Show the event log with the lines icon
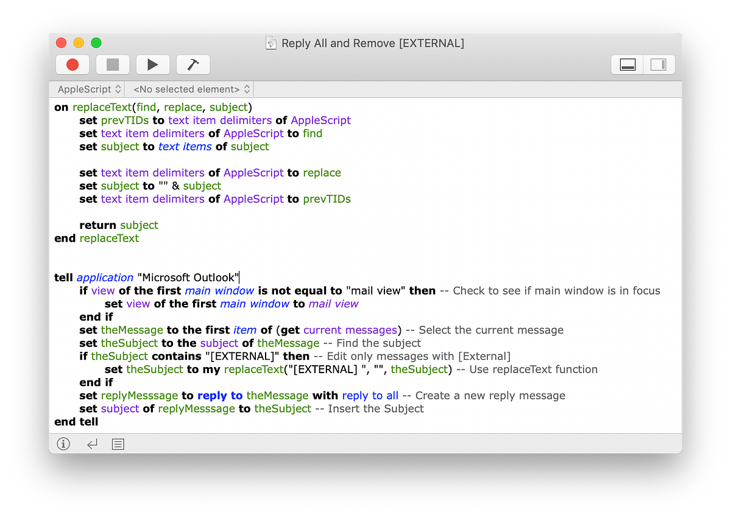731x518 pixels. (x=117, y=444)
